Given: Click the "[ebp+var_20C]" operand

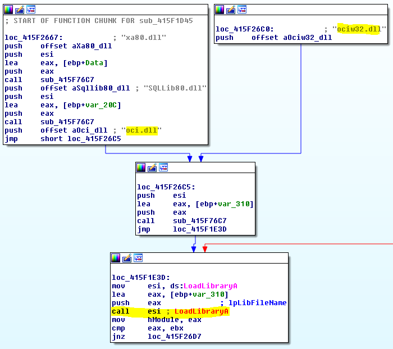Looking at the screenshot, I should tap(92, 105).
